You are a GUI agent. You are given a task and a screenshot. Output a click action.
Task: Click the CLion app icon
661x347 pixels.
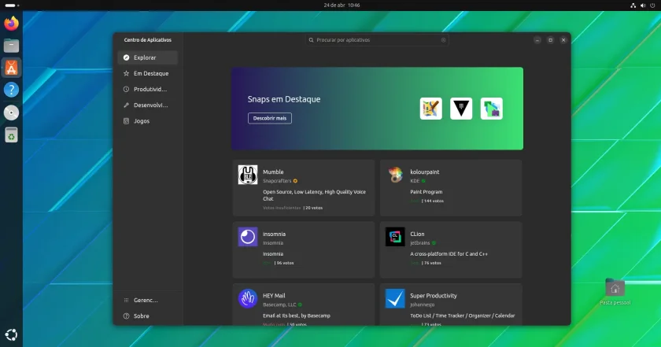pyautogui.click(x=395, y=237)
